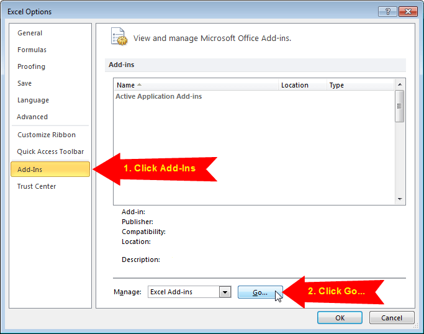424x334 pixels.
Task: Expand the Manage Excel Add-ins dropdown
Action: click(x=225, y=292)
